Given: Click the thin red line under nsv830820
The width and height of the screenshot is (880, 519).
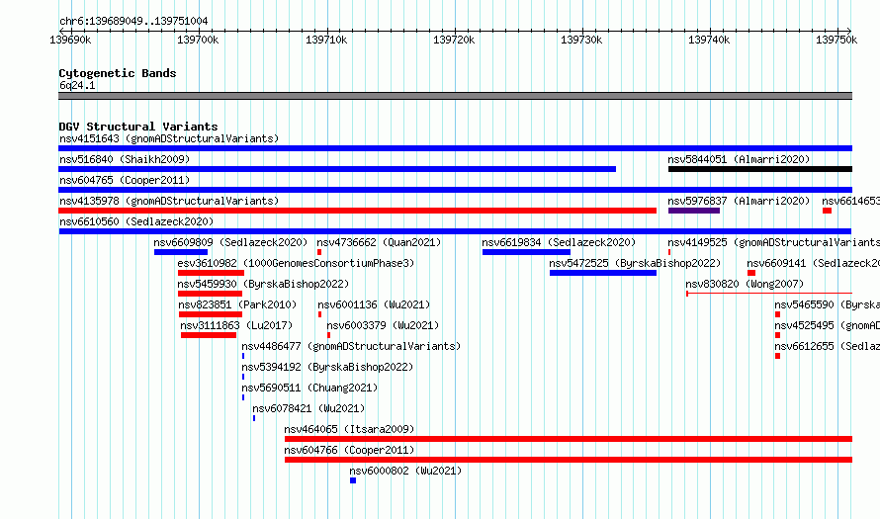Looking at the screenshot, I should tap(769, 293).
